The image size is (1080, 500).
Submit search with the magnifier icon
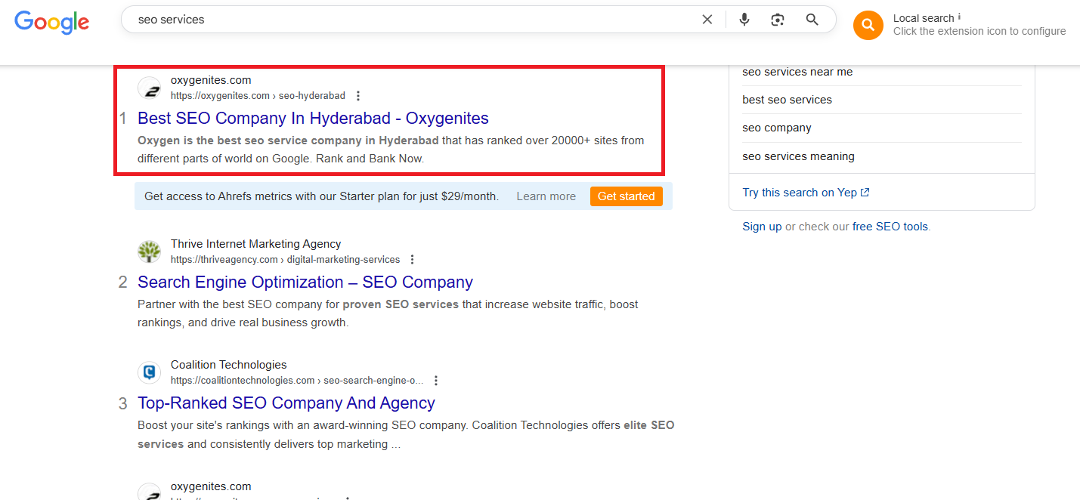(x=812, y=20)
